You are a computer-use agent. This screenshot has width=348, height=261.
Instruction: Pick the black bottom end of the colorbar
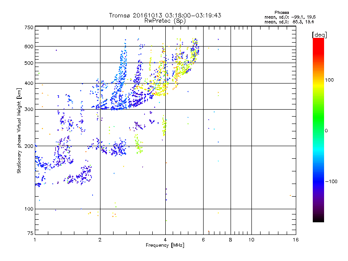(318, 219)
